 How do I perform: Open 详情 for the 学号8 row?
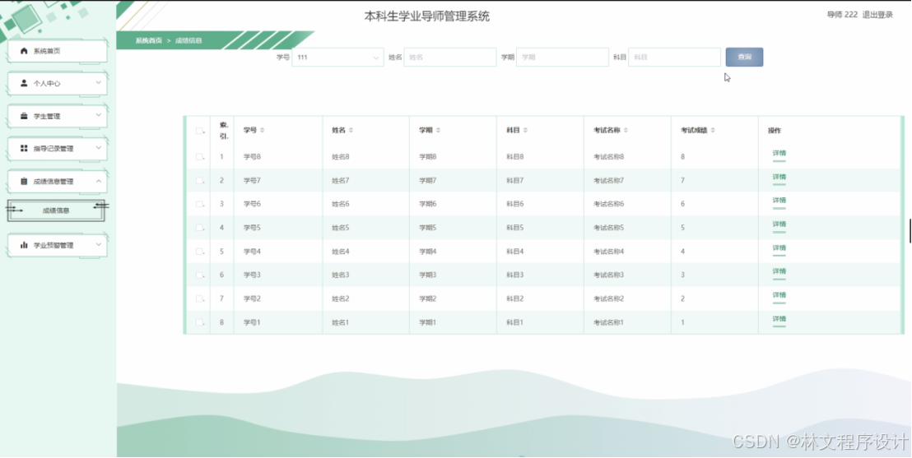[779, 154]
